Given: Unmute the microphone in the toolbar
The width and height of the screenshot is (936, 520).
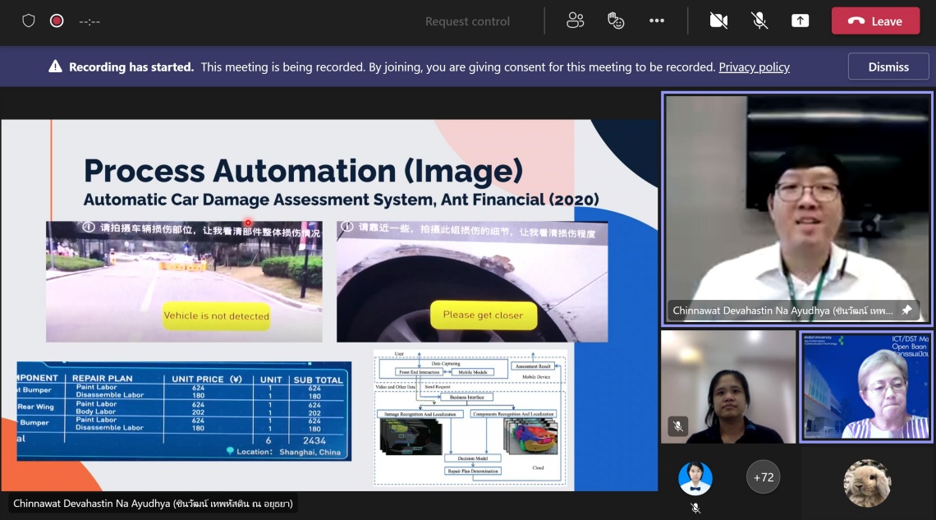Looking at the screenshot, I should tap(759, 21).
